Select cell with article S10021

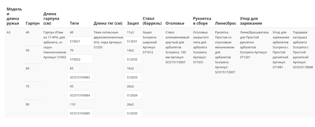click(x=80, y=41)
